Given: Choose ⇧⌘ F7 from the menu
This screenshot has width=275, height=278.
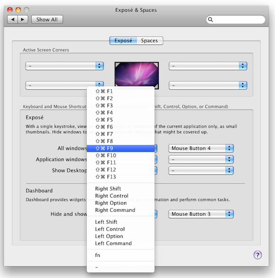Looking at the screenshot, I should [x=120, y=134].
